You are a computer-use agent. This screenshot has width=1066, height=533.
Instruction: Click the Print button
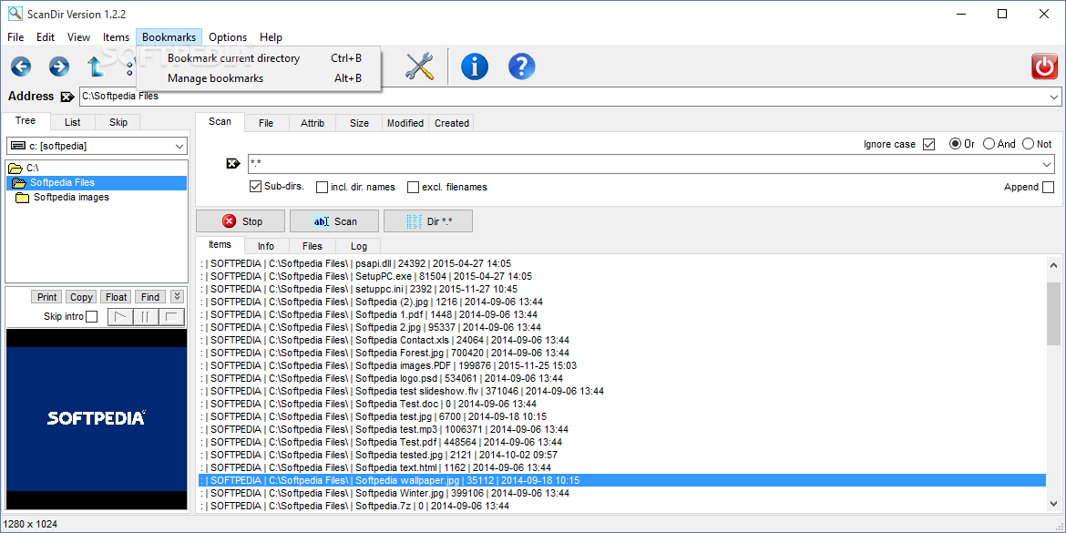46,297
